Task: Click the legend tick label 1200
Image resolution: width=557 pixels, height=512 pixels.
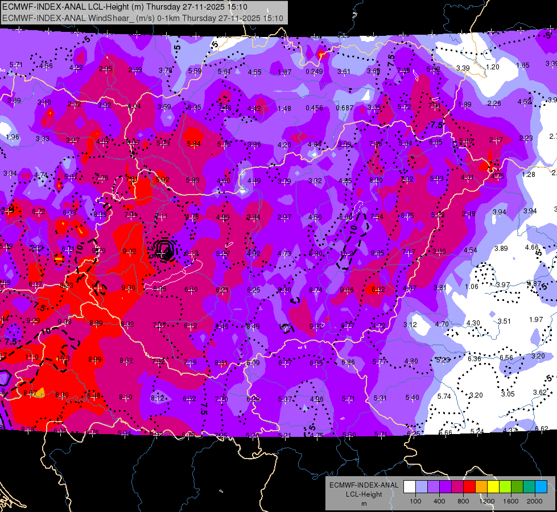Action: tap(487, 501)
